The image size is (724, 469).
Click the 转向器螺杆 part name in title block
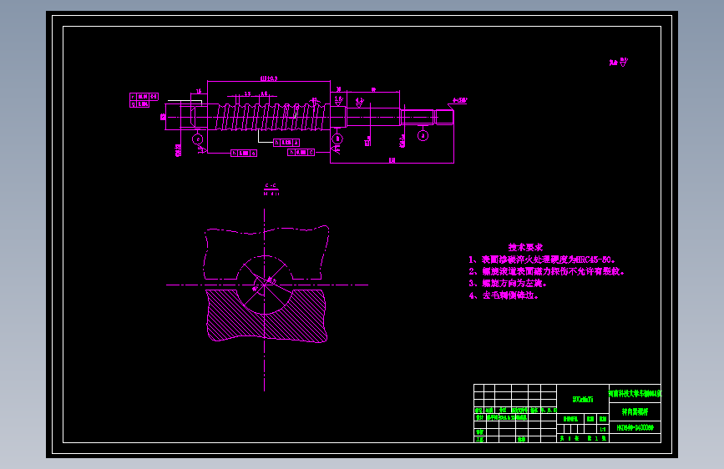point(635,411)
